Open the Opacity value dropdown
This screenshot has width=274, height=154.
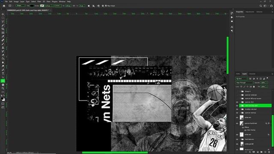click(x=267, y=83)
